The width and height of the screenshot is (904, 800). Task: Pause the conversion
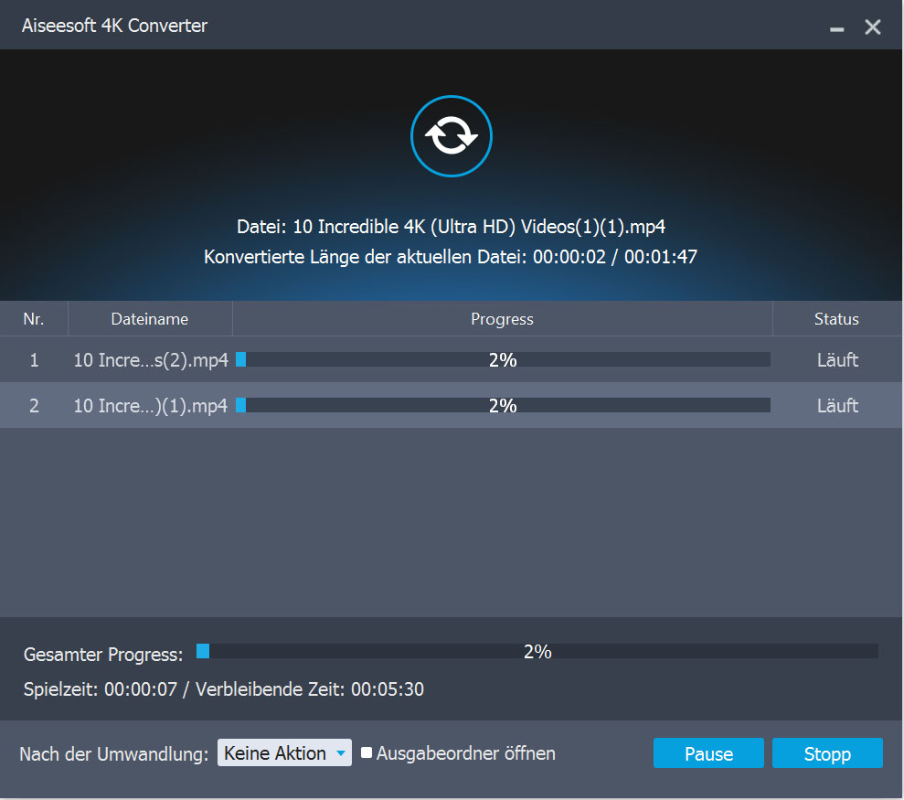click(708, 752)
